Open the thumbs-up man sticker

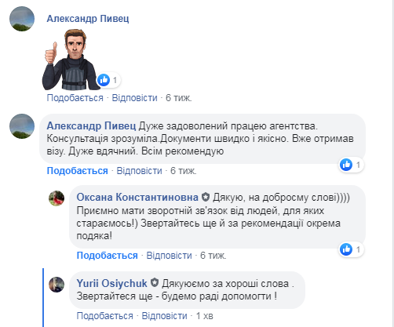(69, 60)
